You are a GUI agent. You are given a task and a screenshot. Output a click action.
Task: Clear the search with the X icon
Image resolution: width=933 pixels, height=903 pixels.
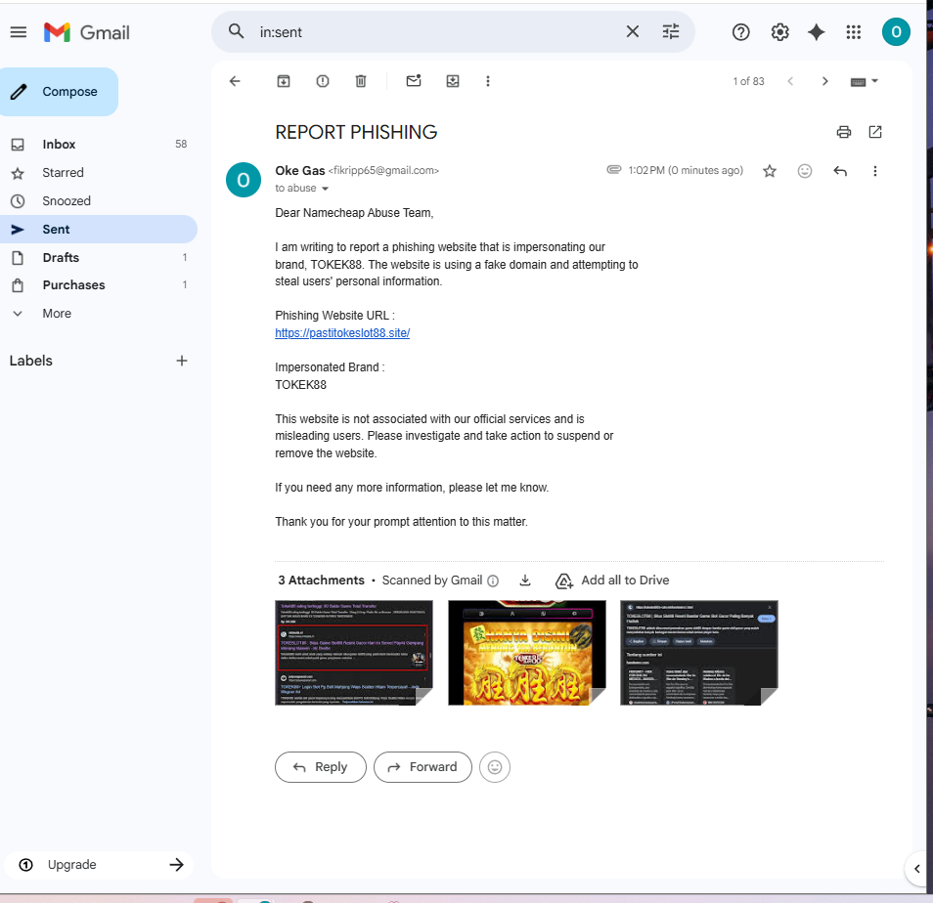[633, 31]
